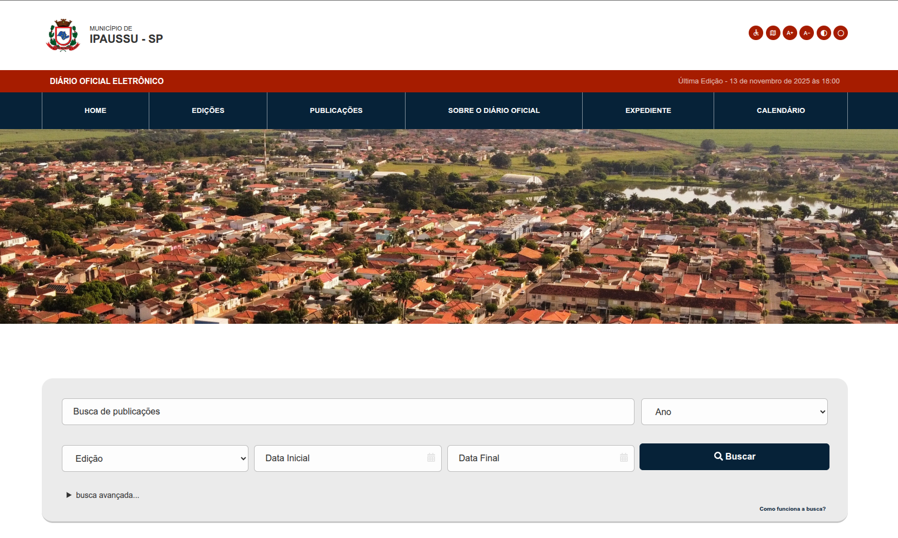Click the Buscar button
The height and width of the screenshot is (538, 898).
point(734,457)
